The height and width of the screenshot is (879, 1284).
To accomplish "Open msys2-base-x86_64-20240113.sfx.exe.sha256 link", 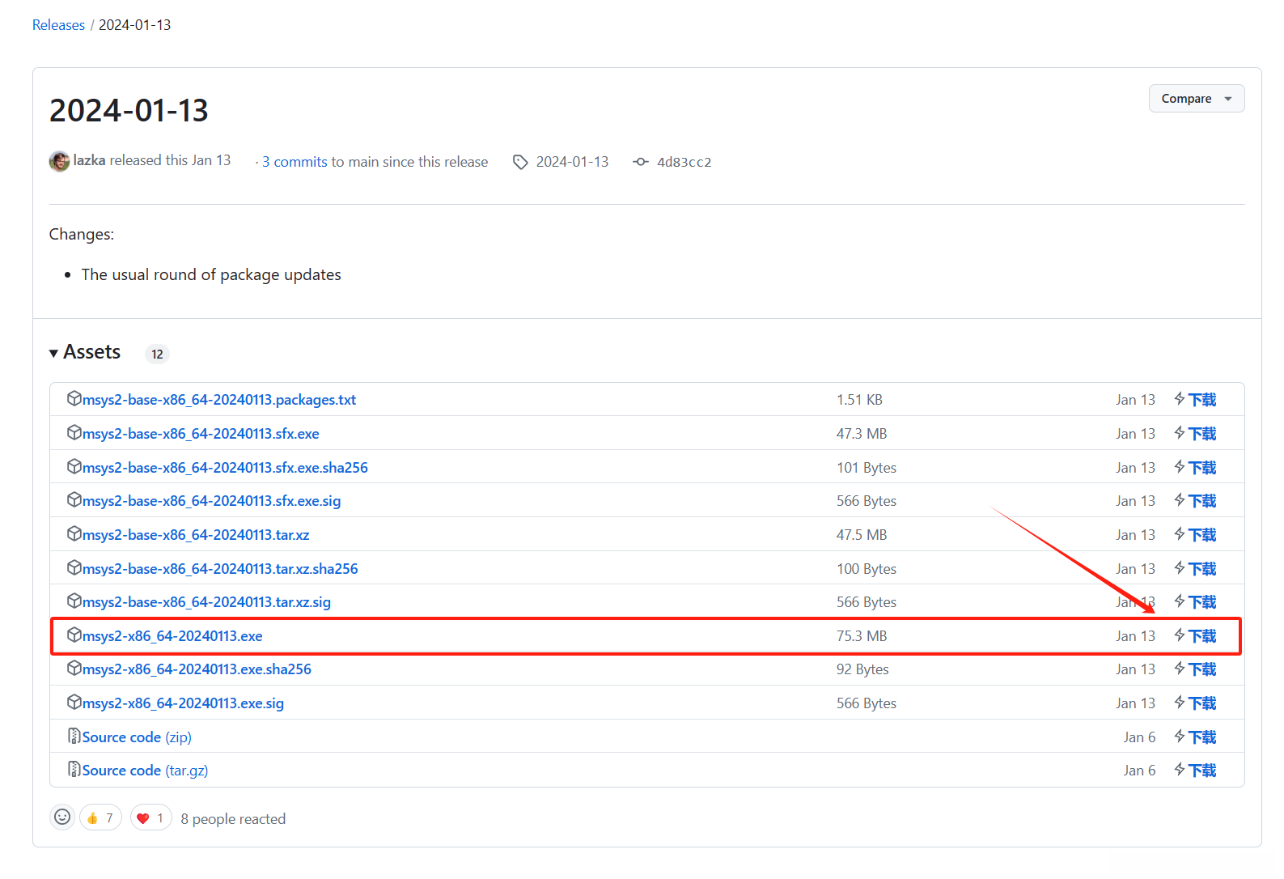I will (x=225, y=468).
